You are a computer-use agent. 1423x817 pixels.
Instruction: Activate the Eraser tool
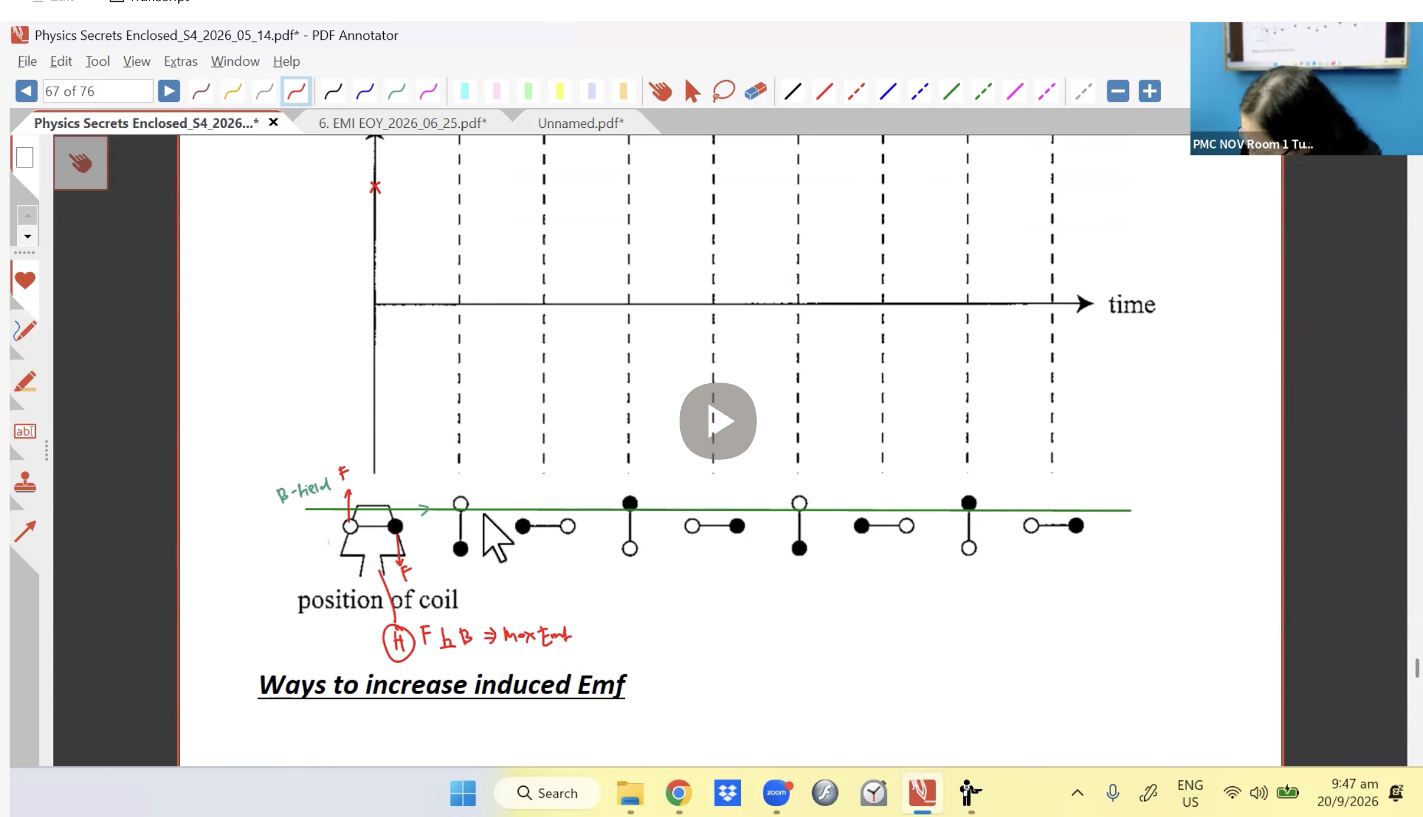(x=755, y=91)
